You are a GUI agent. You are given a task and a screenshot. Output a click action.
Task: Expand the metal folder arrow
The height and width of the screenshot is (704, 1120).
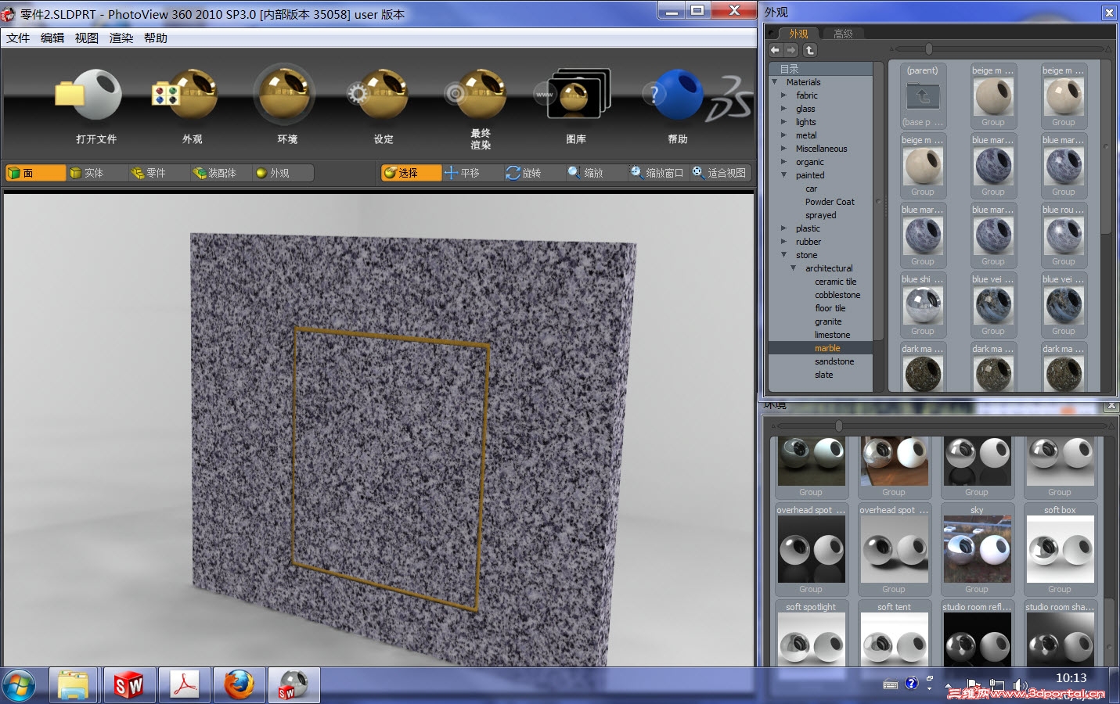tap(783, 135)
